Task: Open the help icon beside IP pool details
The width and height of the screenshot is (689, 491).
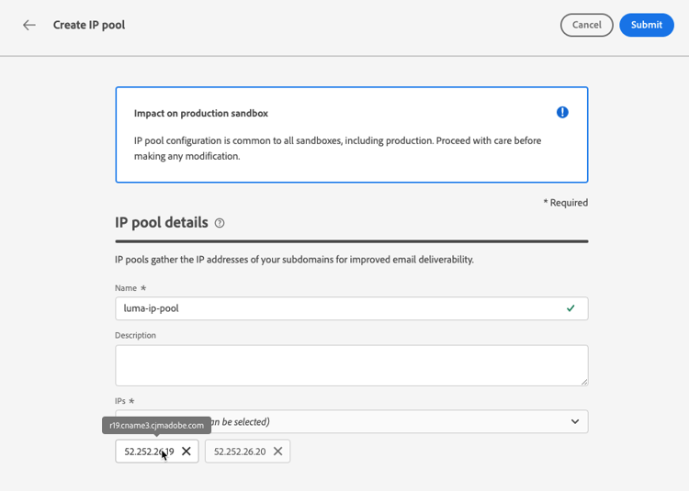Action: 220,223
